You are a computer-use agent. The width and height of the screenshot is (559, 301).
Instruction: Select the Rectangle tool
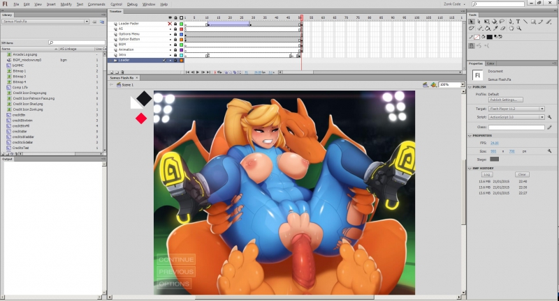point(533,22)
